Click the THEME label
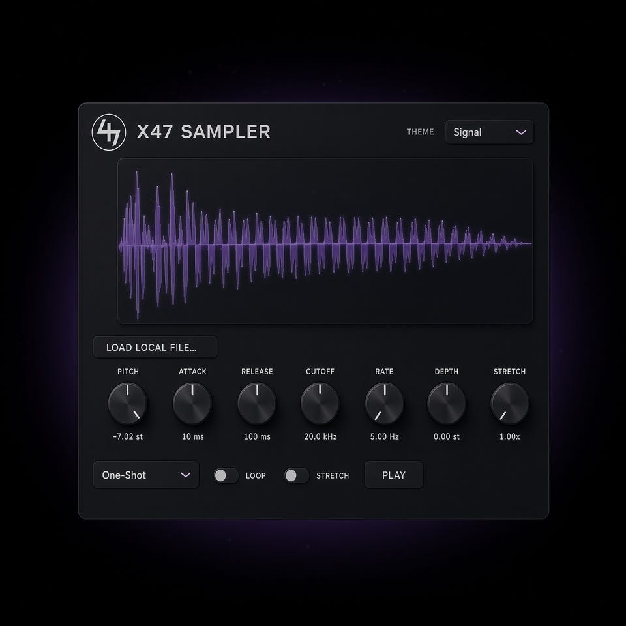This screenshot has height=626, width=626. click(x=420, y=132)
